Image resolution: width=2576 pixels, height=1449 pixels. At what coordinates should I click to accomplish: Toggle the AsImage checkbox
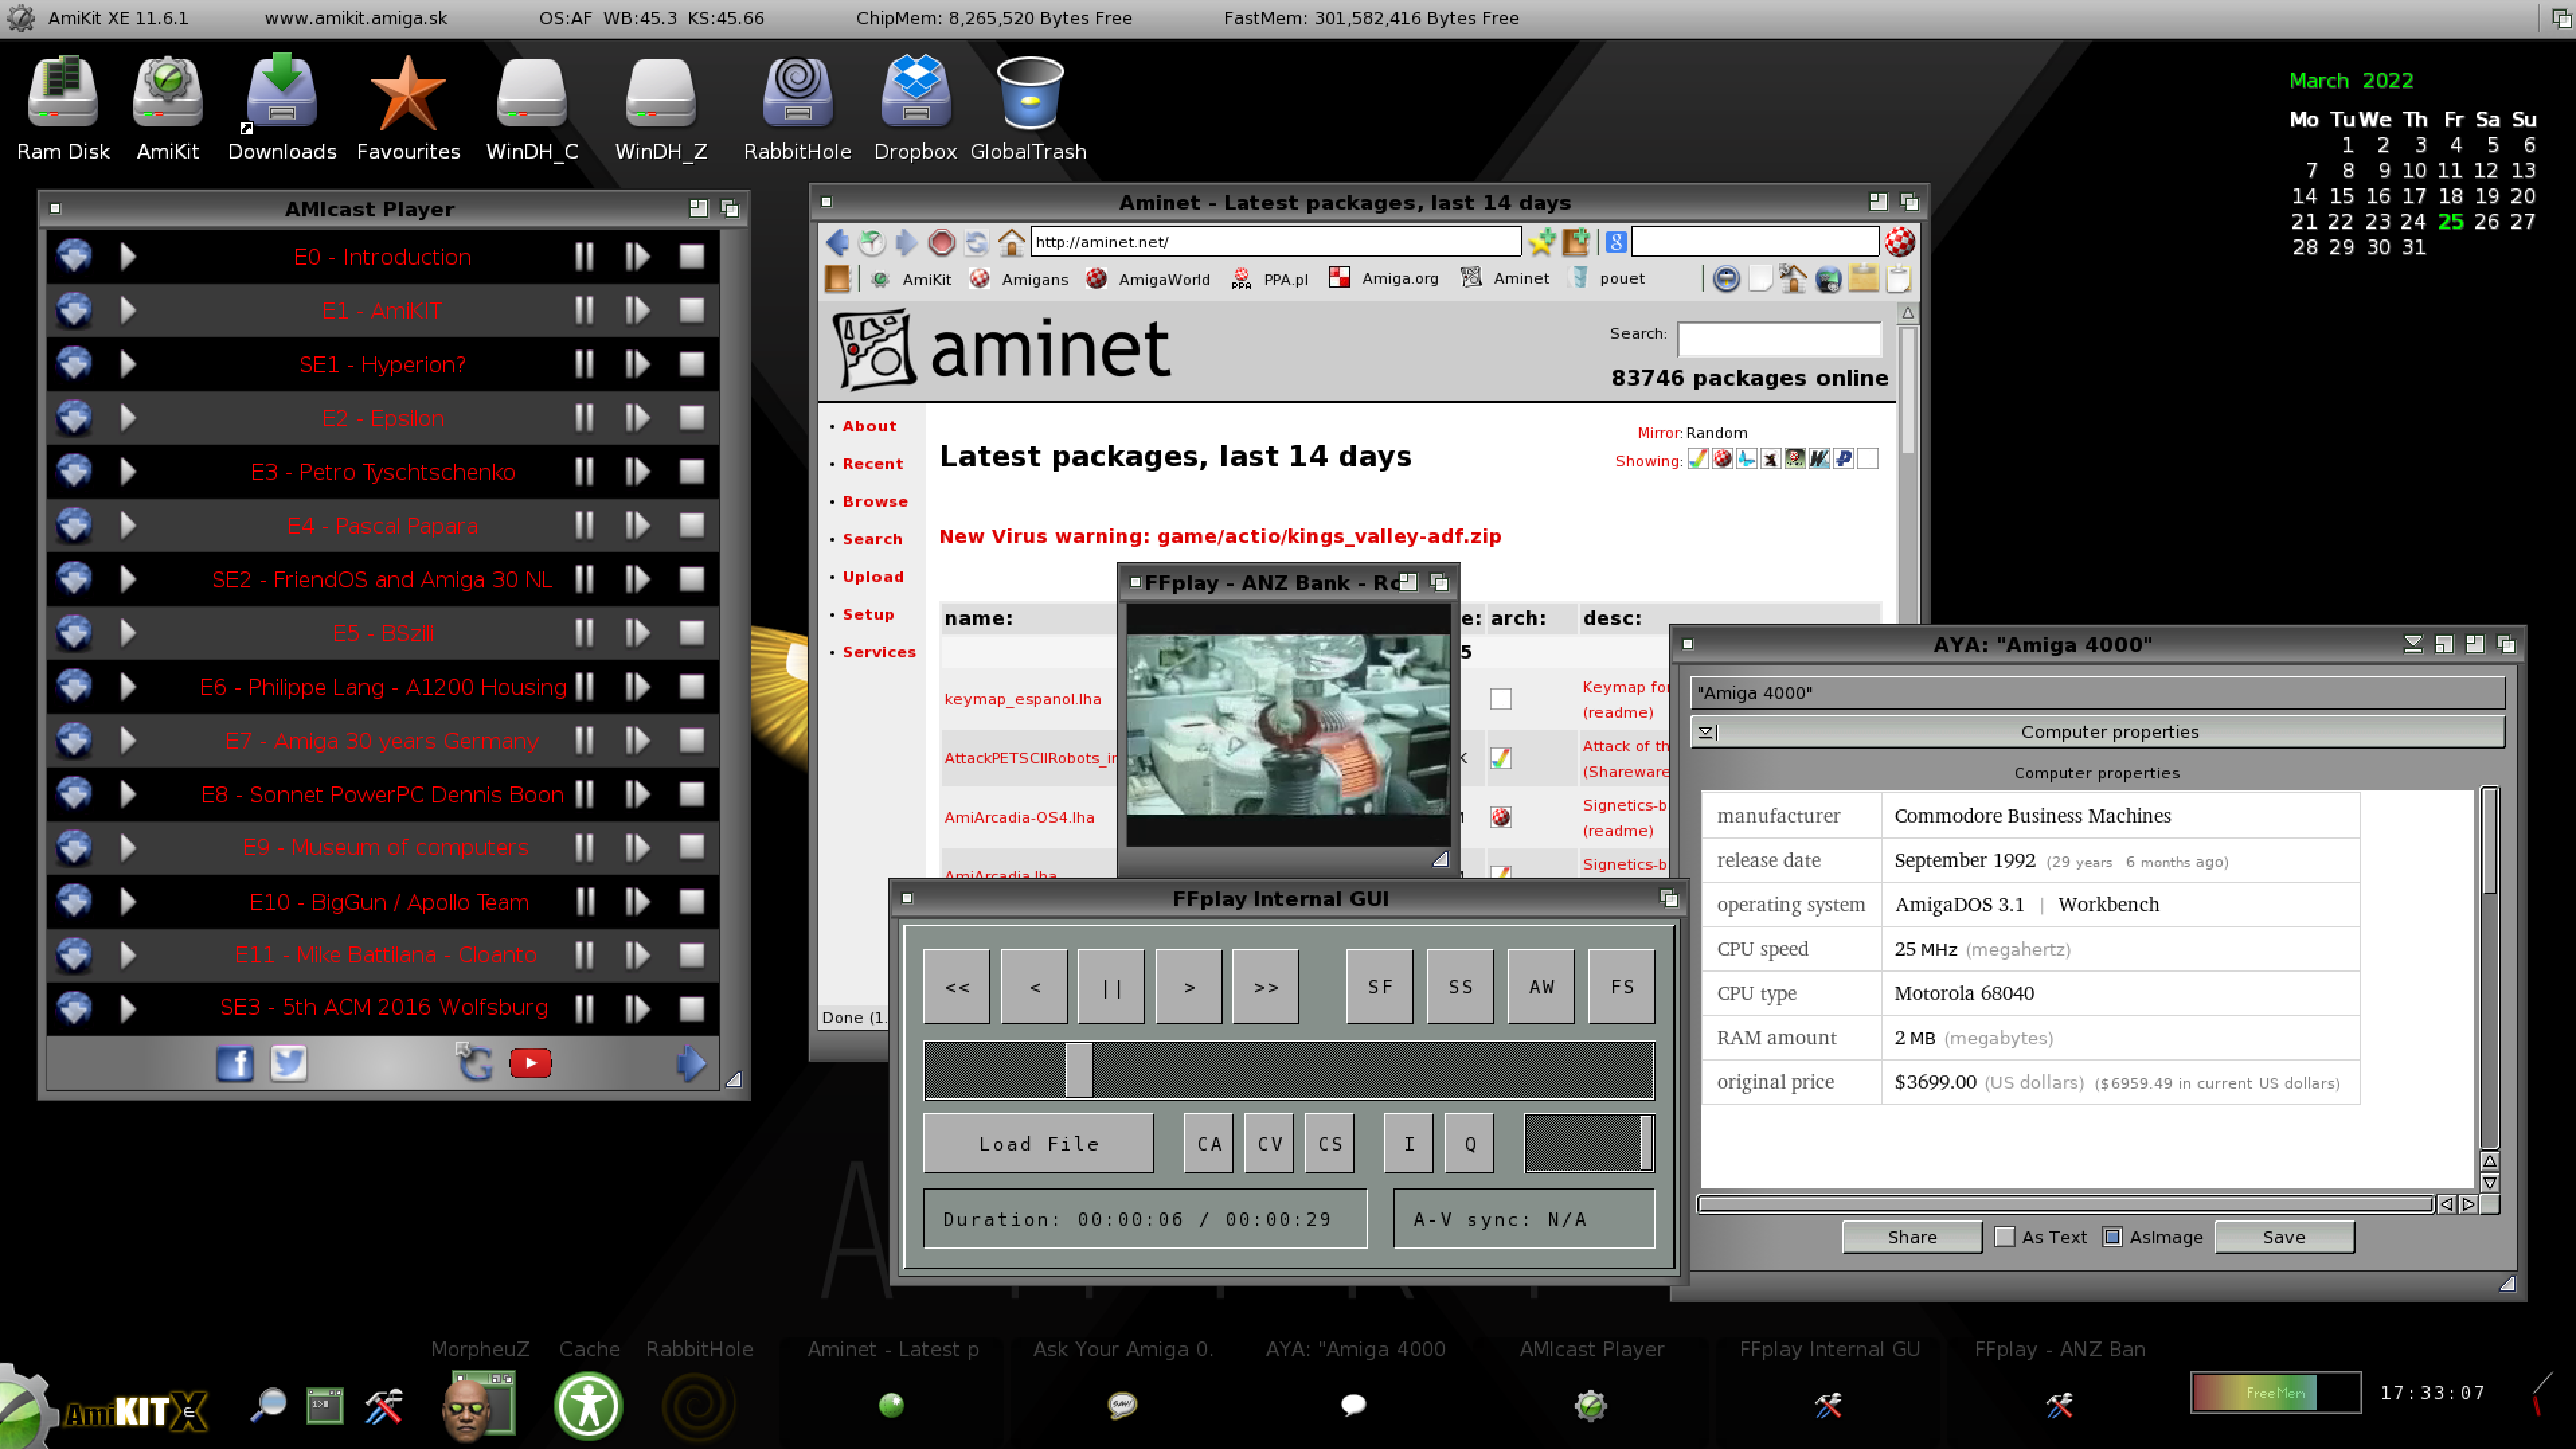click(2112, 1237)
